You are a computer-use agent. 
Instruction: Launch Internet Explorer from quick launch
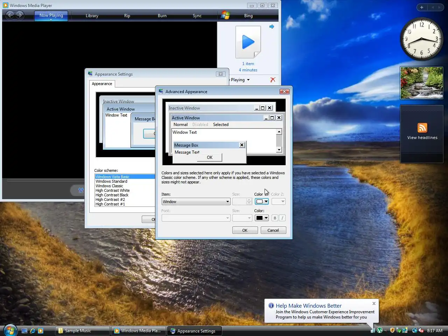33,331
